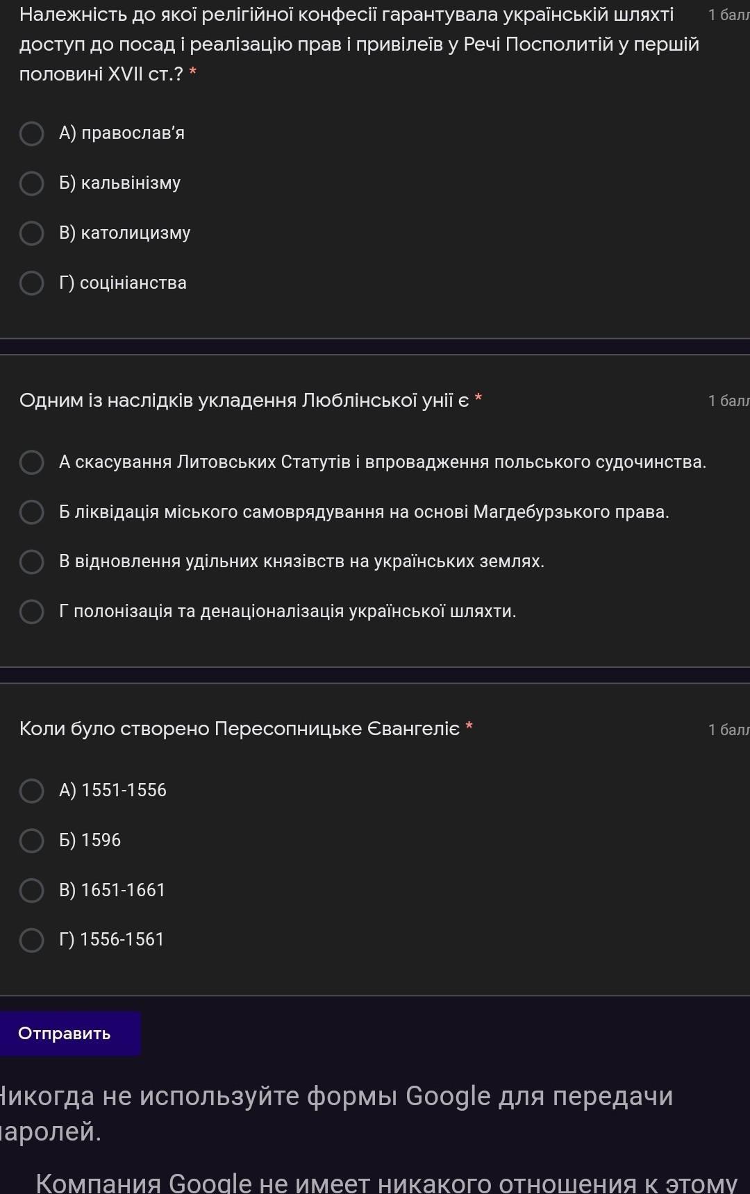Click the 1 балл label of Пересопницьке question

click(728, 730)
